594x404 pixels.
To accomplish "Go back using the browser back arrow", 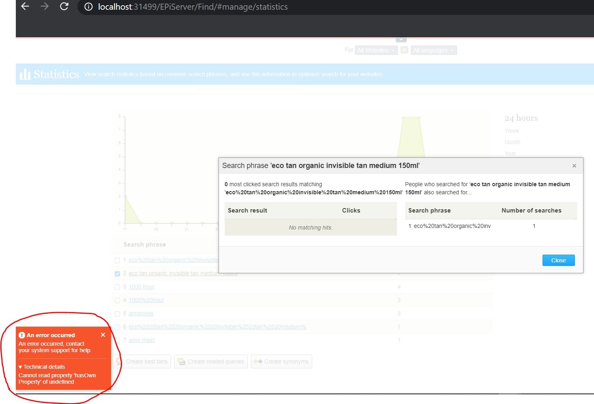I will click(25, 6).
